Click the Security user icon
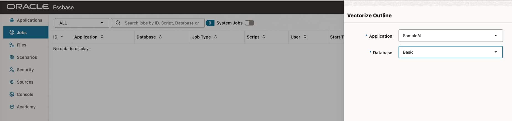The width and height of the screenshot is (512, 121). pyautogui.click(x=12, y=70)
